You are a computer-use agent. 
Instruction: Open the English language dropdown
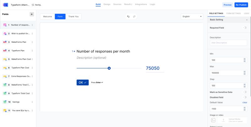pyautogui.click(x=192, y=17)
